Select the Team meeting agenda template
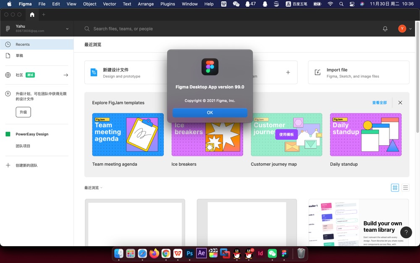The image size is (420, 263). click(x=128, y=135)
